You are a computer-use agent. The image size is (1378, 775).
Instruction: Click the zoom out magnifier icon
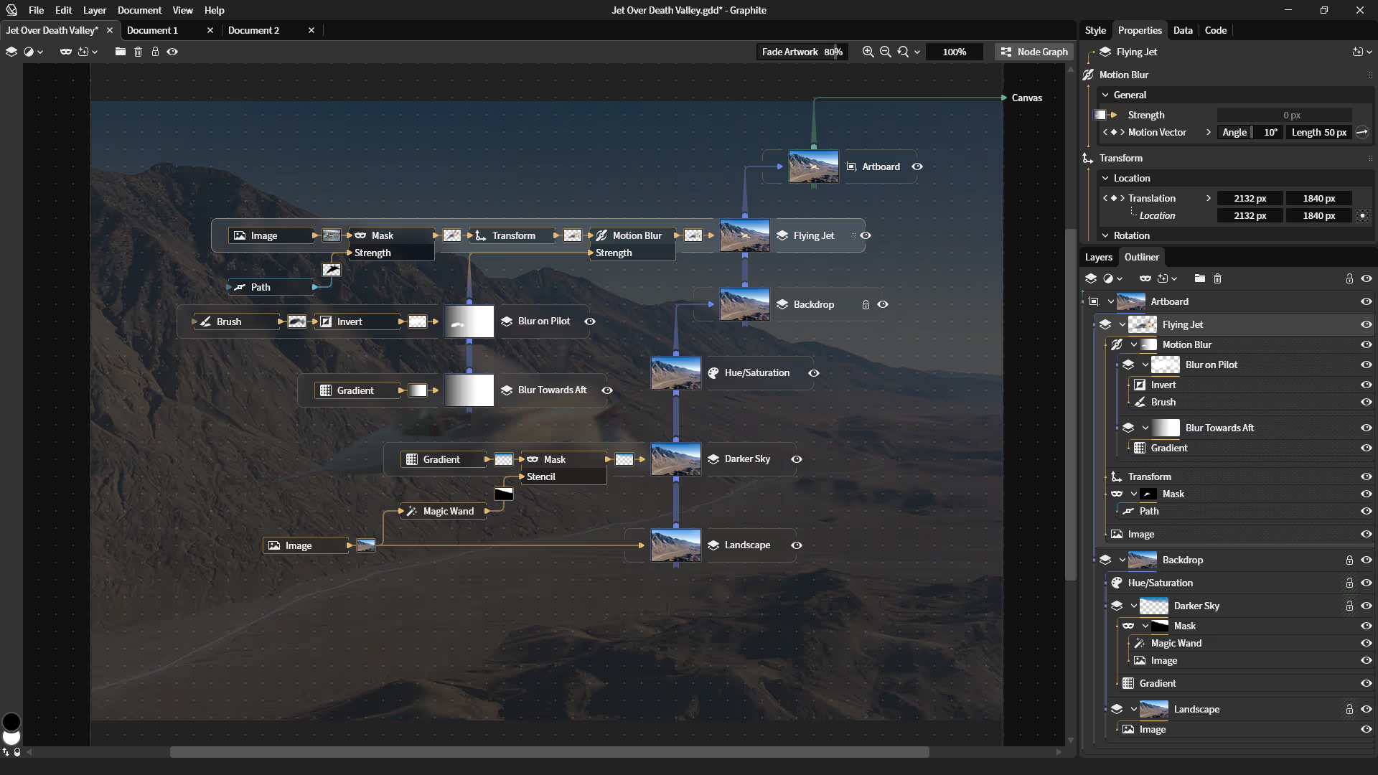[x=885, y=52]
